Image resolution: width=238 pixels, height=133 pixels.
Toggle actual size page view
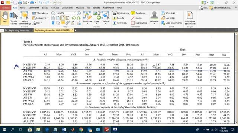click(x=53, y=18)
